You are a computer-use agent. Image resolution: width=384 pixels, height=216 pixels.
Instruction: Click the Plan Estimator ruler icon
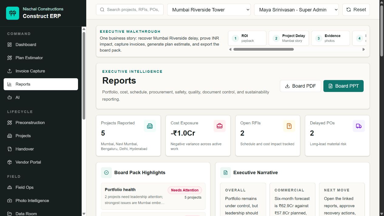(10, 58)
